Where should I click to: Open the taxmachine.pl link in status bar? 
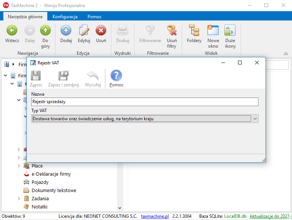(155, 216)
